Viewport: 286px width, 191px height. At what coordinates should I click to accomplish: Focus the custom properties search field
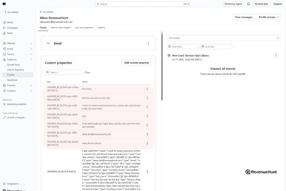coord(64,72)
